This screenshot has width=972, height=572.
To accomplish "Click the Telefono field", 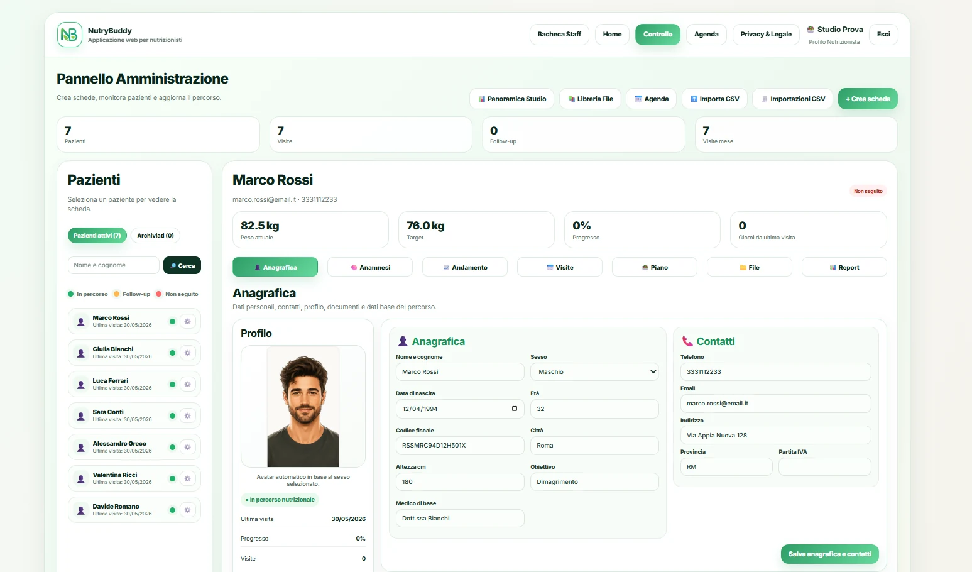I will (x=775, y=372).
